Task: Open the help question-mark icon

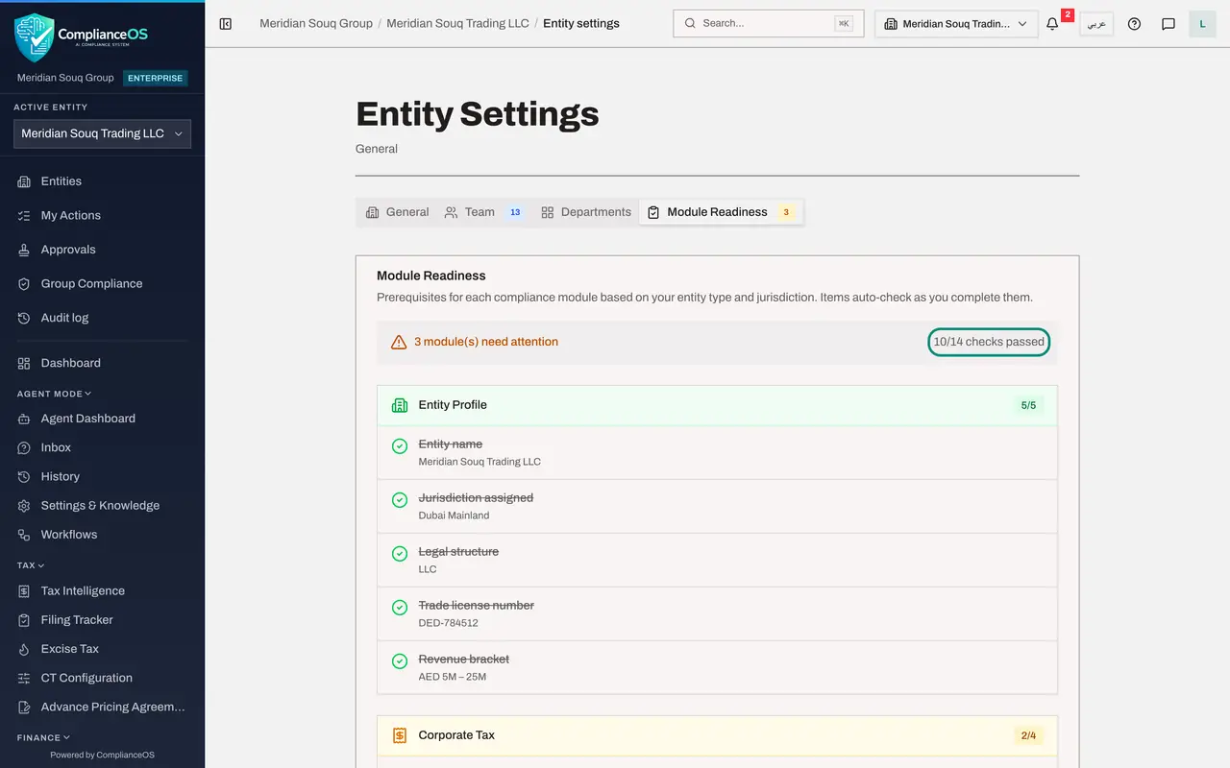Action: point(1134,24)
